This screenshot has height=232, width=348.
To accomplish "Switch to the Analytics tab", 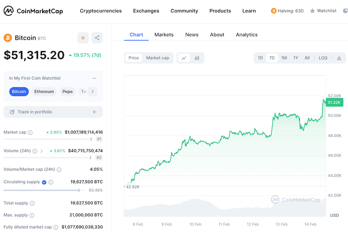I will (247, 35).
